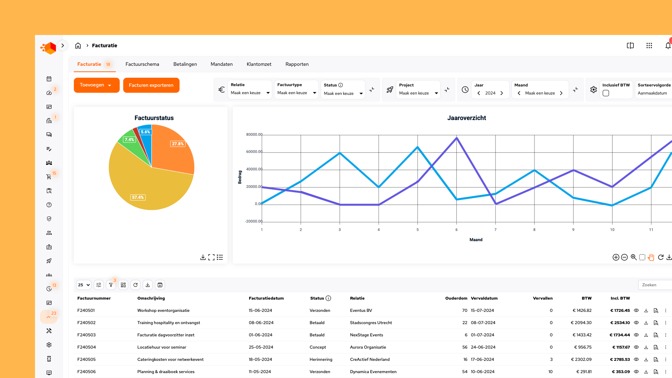Screen dimensions: 672x378
Task: Download the Factuurstatus pie chart
Action: 203,257
